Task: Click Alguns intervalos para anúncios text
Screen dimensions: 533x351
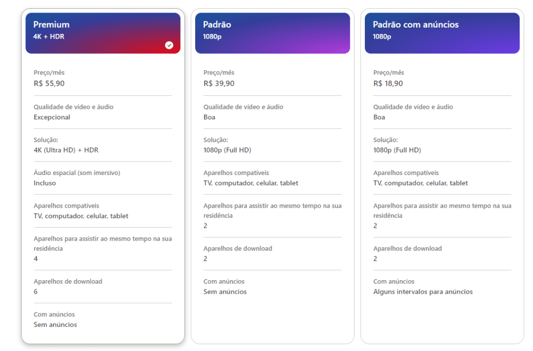Action: coord(423,292)
